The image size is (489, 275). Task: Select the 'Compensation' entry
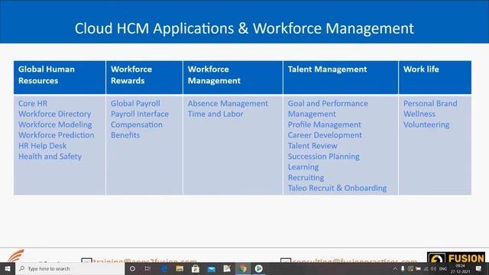click(136, 125)
